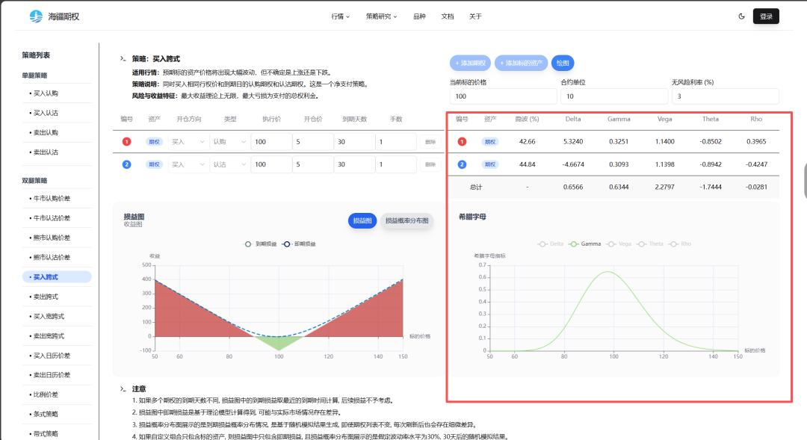The height and width of the screenshot is (440, 807).
Task: Toggle the Gamma legend color marker
Action: coord(574,244)
